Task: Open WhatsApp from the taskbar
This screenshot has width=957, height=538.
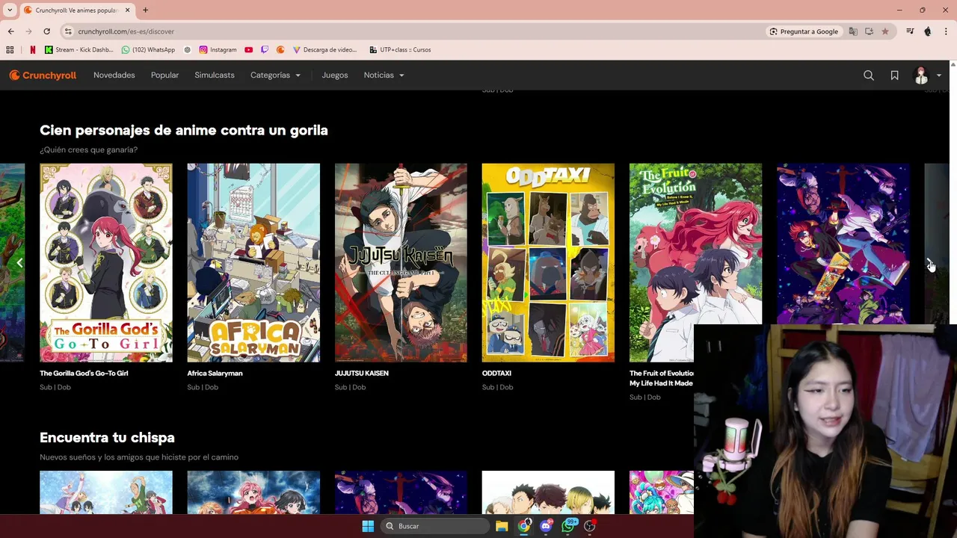Action: click(569, 526)
